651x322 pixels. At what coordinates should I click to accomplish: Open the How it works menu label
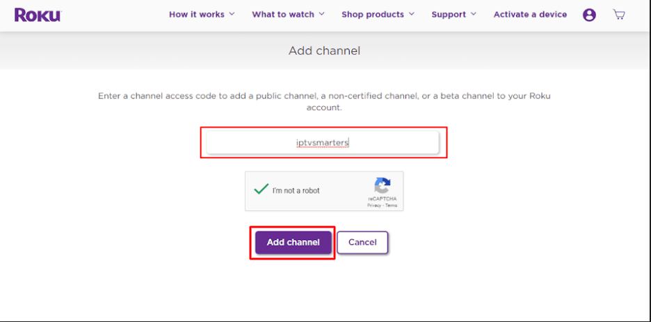197,15
